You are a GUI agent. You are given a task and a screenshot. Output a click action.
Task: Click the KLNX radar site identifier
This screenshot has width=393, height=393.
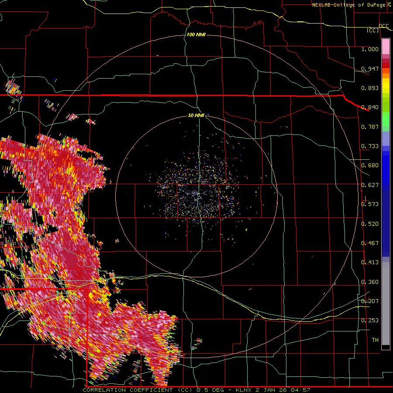[244, 390]
